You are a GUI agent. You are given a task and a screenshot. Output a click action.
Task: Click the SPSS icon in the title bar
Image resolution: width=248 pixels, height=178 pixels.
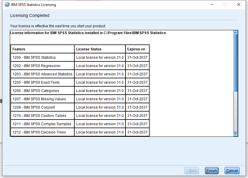click(x=6, y=4)
